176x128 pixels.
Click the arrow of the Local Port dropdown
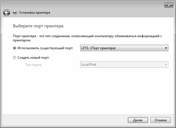point(166,65)
